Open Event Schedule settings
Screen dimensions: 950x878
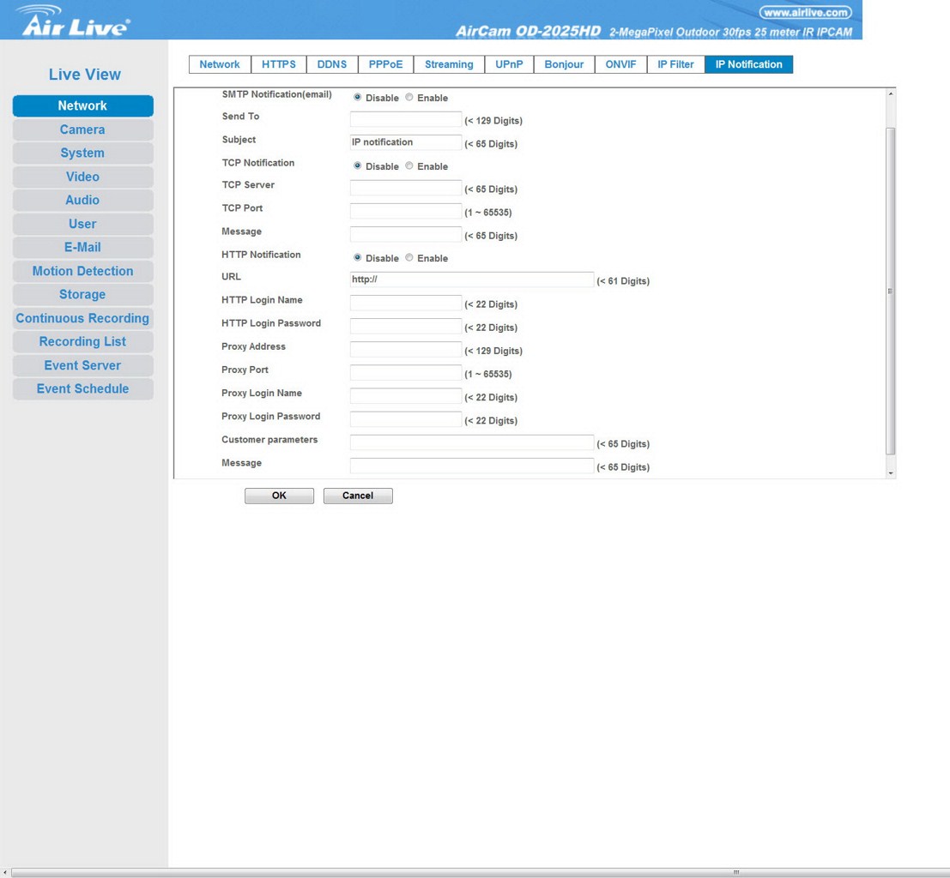click(83, 388)
